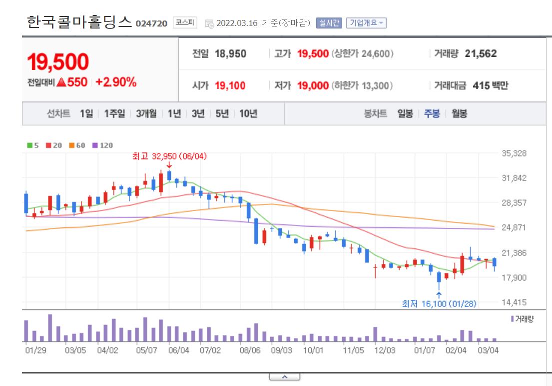Switch to 일봉 daily candle chart
Screen dimensions: 552x386
click(x=405, y=113)
